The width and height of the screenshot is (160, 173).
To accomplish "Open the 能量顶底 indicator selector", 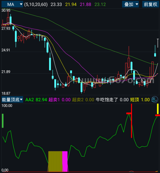I will (x=12, y=100).
